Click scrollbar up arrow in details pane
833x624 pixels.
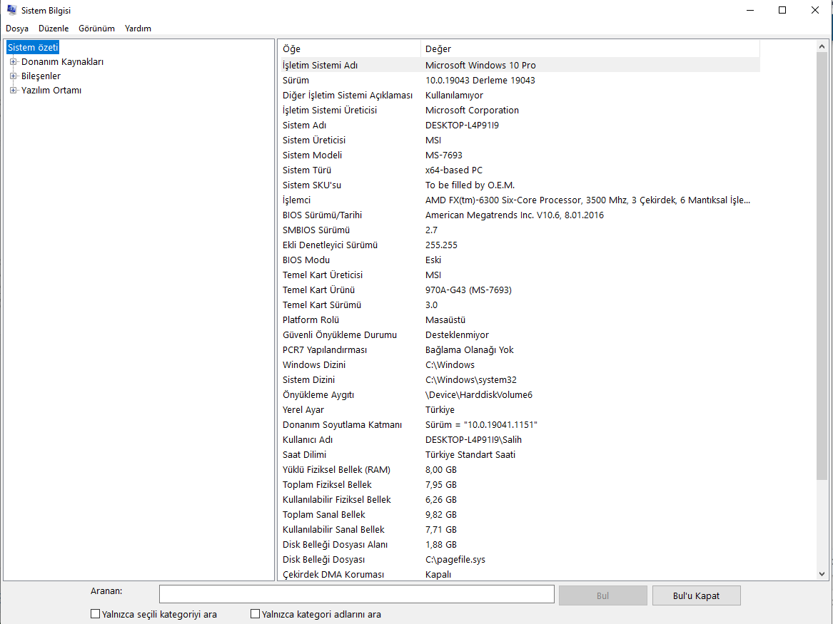[x=822, y=46]
